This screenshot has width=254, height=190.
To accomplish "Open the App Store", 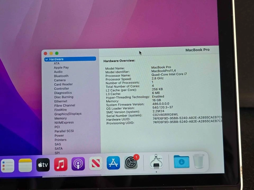I will tap(113, 163).
